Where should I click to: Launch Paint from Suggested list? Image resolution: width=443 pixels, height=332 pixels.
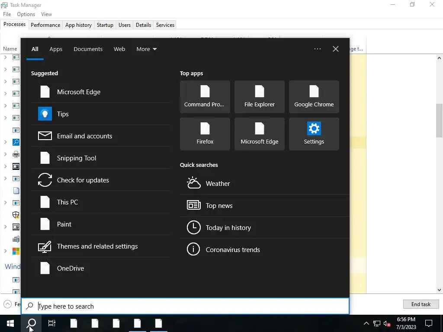100,224
